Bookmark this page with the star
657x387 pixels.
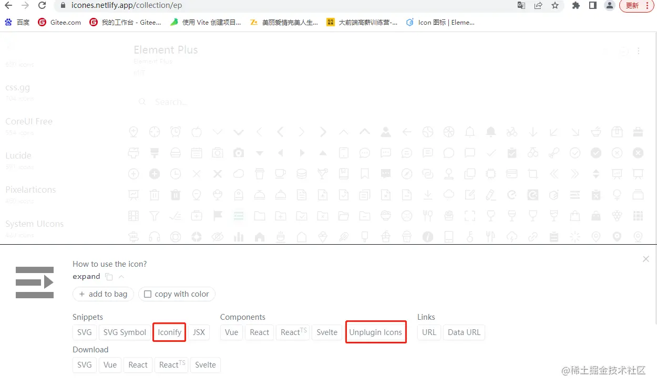[555, 6]
